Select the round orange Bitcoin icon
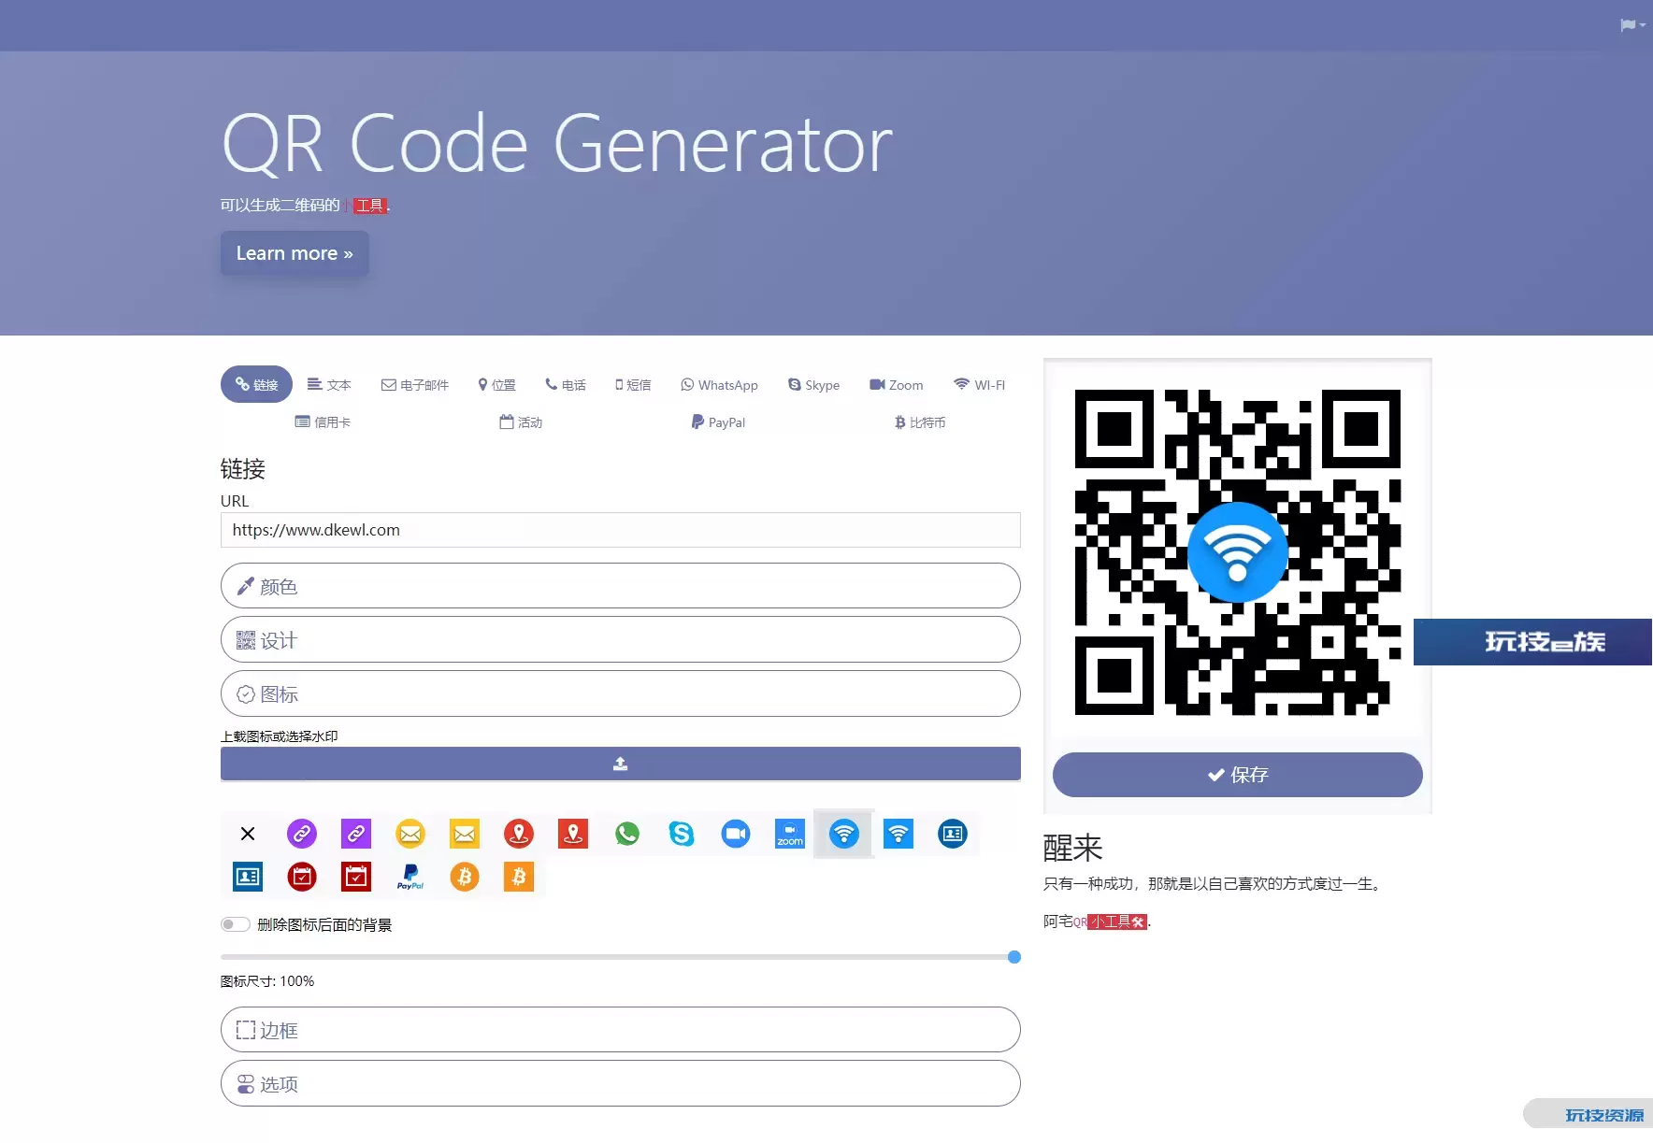1653x1143 pixels. (465, 877)
